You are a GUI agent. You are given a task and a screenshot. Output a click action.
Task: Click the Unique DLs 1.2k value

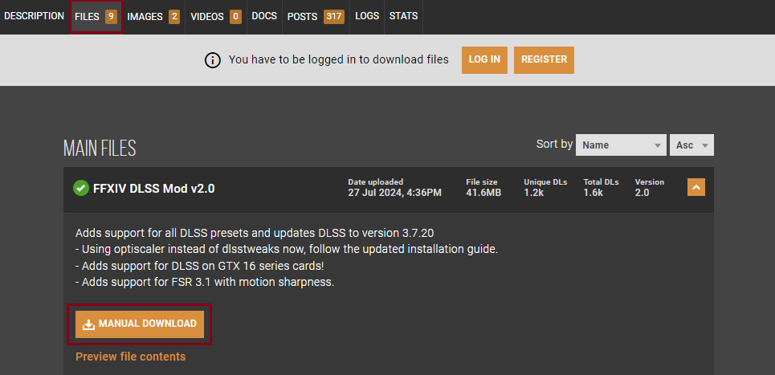click(x=534, y=193)
